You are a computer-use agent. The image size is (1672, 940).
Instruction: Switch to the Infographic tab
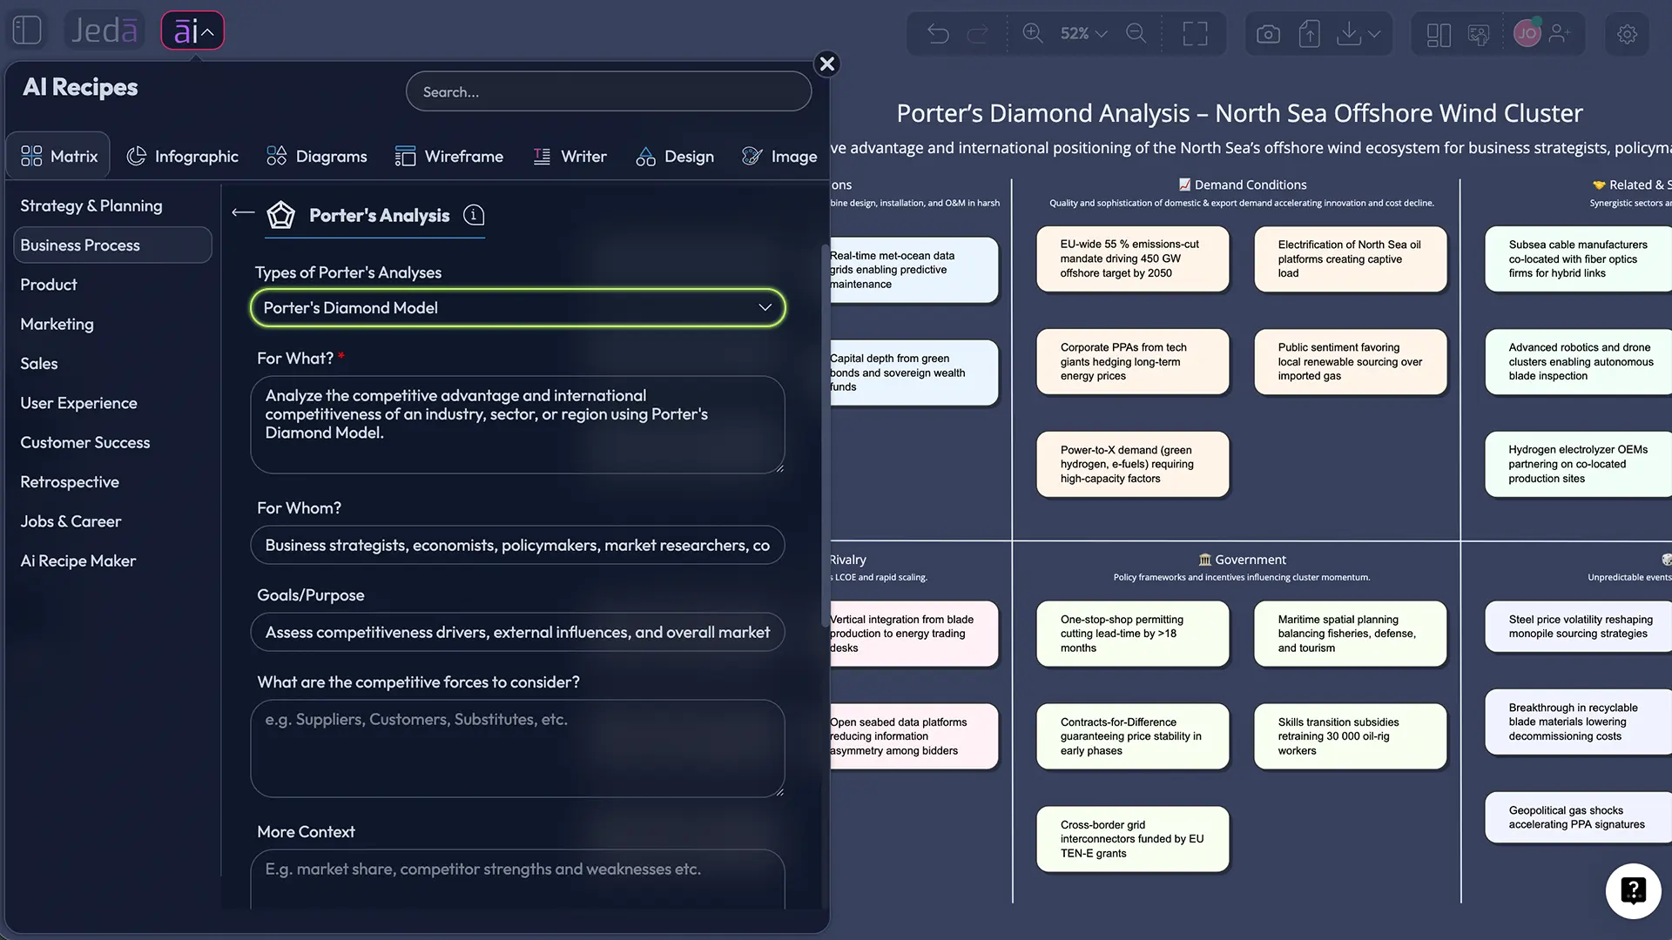(183, 156)
